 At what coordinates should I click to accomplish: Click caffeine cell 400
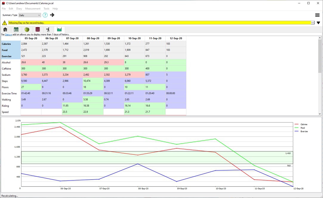(x=155, y=68)
